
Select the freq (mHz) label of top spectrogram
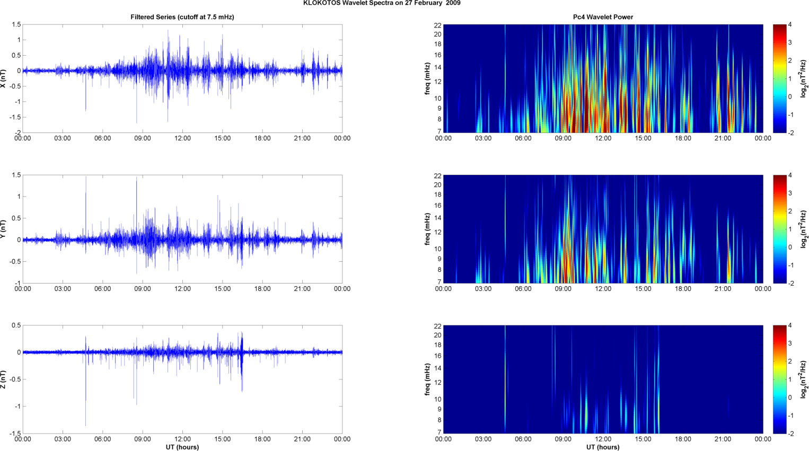(427, 78)
